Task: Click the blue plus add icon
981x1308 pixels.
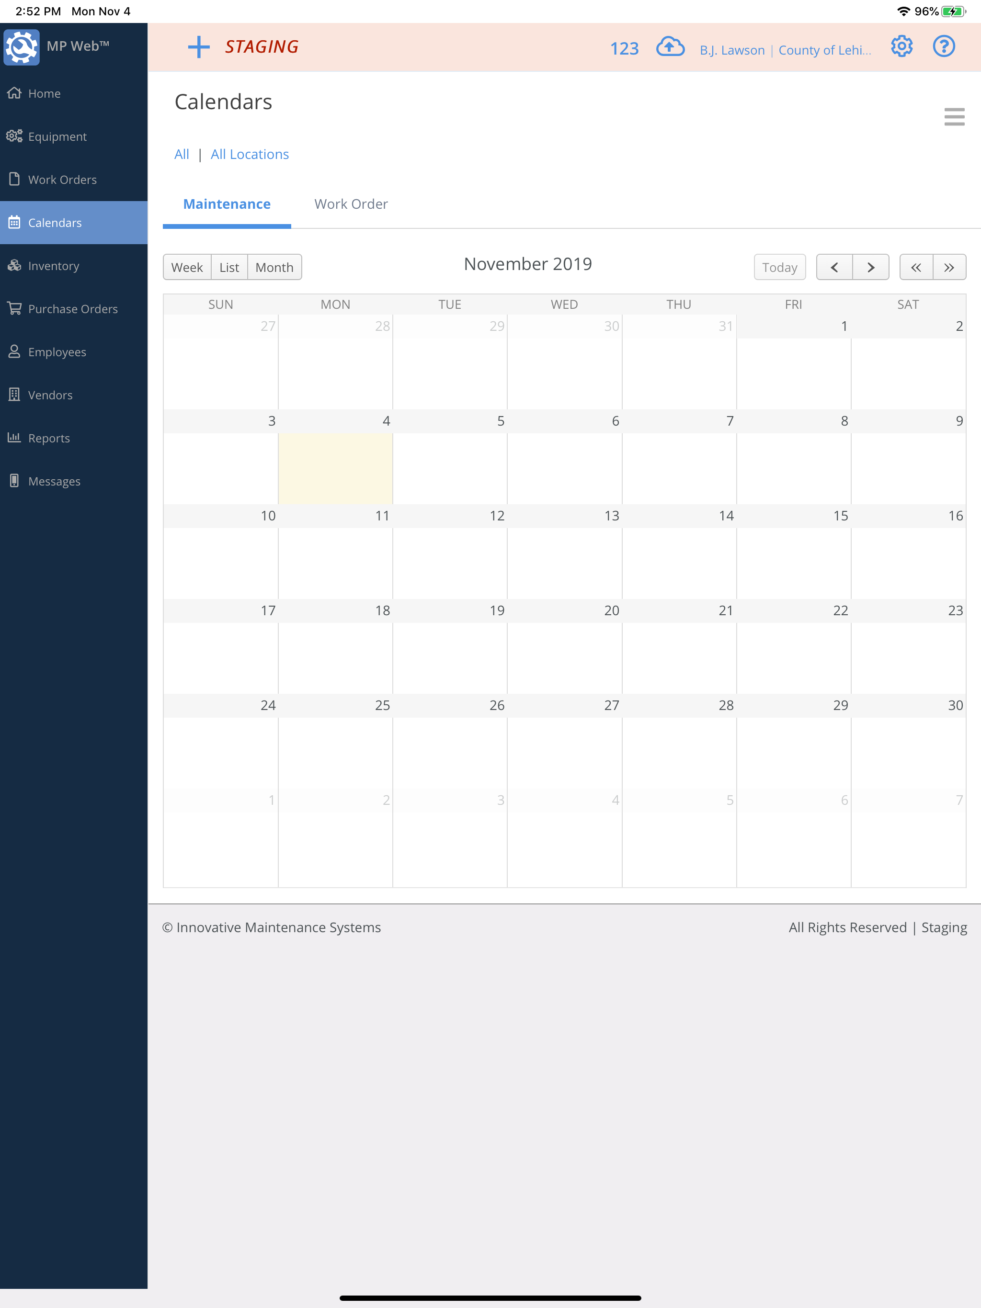Action: [199, 47]
